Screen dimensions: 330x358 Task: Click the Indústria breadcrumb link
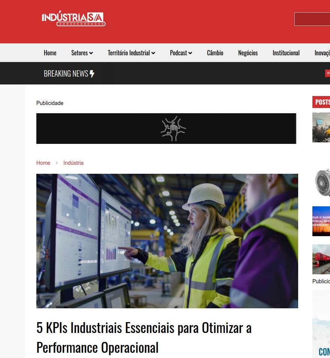click(73, 163)
